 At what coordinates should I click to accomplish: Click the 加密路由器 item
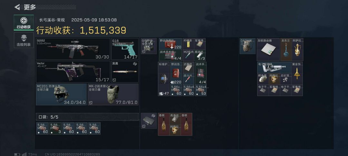(x=268, y=49)
